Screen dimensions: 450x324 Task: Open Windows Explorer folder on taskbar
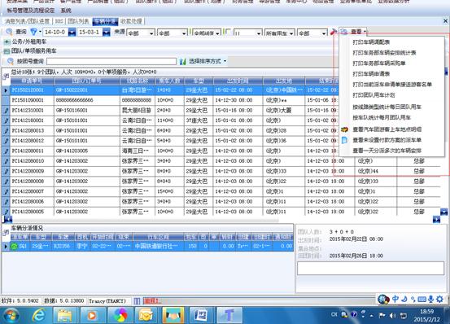64,315
